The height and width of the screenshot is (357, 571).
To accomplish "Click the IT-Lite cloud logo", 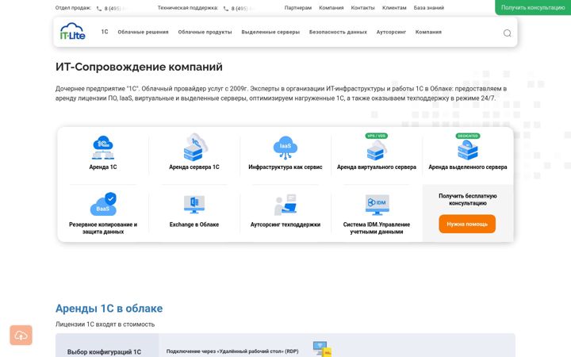I will coord(72,31).
